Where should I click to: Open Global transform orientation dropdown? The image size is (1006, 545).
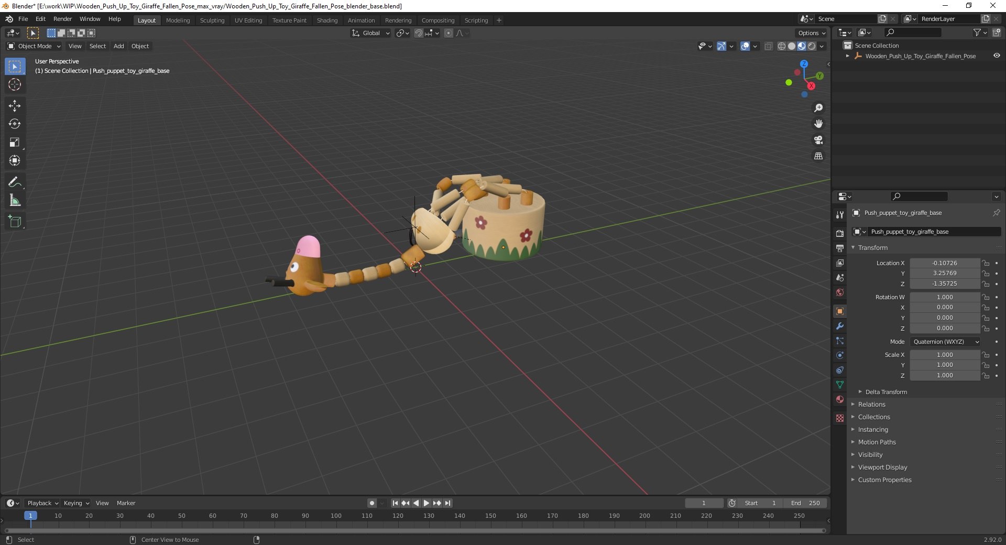click(371, 33)
